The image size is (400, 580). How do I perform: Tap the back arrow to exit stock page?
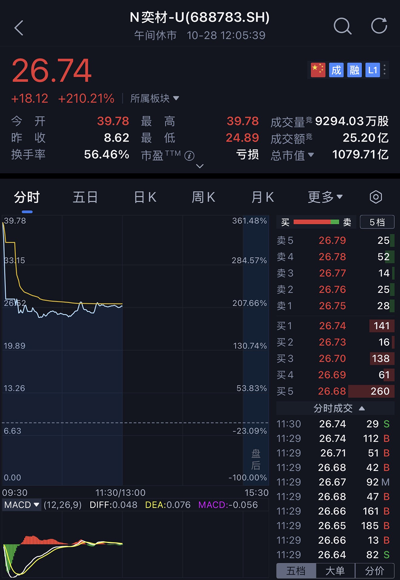tap(19, 28)
